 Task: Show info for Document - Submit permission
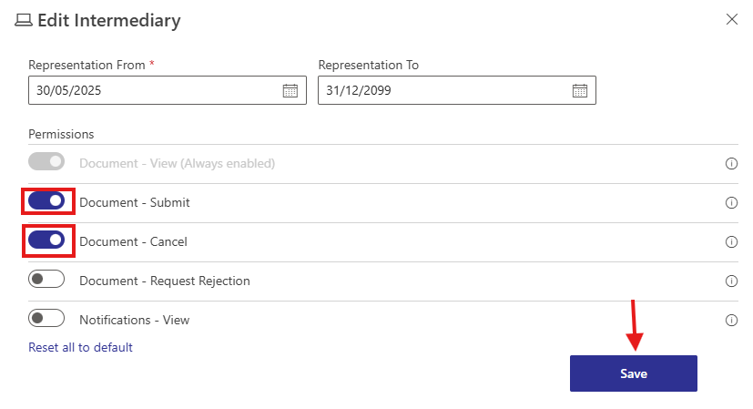[x=730, y=203]
